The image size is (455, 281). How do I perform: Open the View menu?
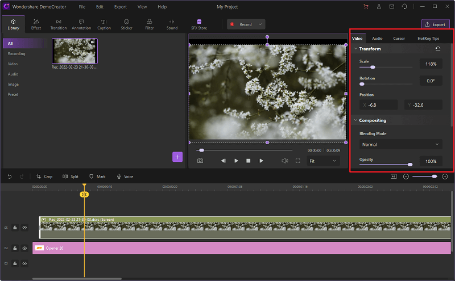coord(142,7)
